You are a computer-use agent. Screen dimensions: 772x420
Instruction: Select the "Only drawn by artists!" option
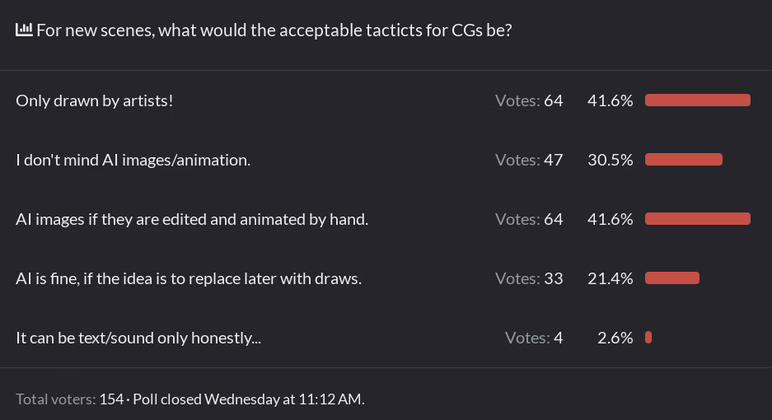(x=95, y=100)
